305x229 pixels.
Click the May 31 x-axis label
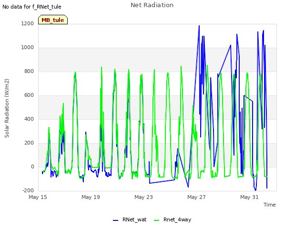coord(249,197)
